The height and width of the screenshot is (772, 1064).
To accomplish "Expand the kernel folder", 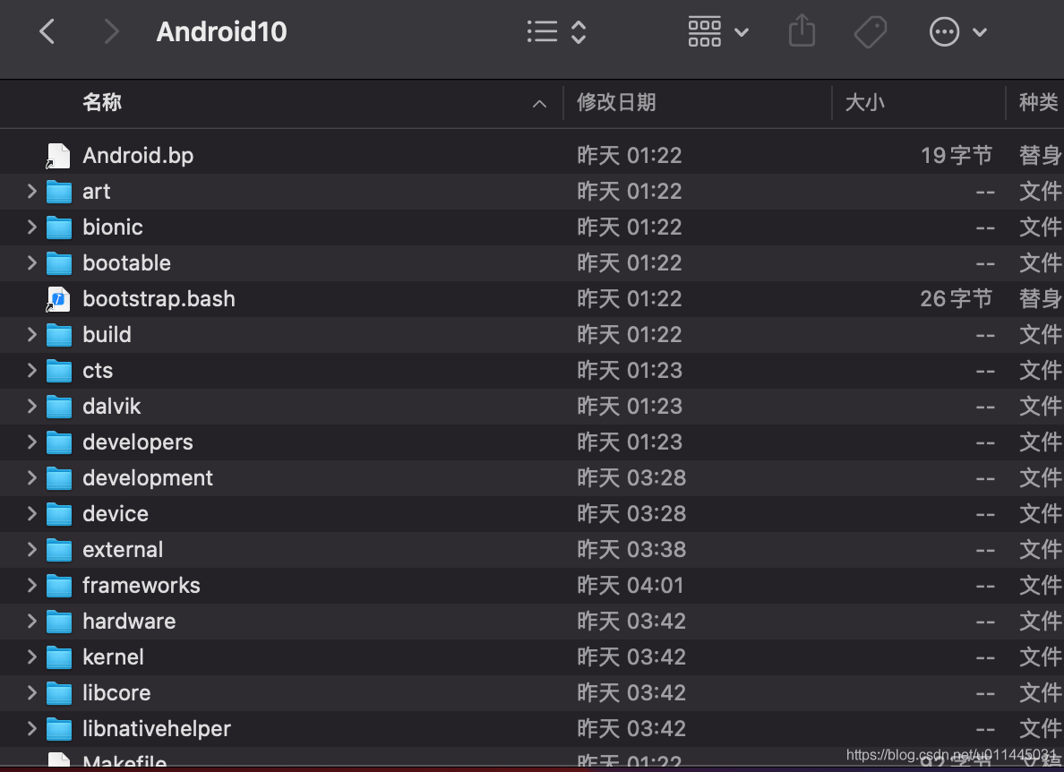I will (32, 656).
